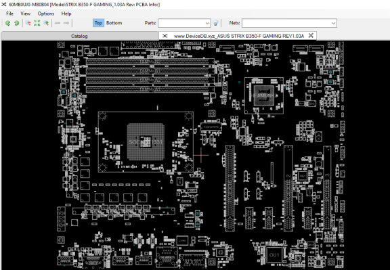Viewport: 390px width, 270px height.
Task: Expand the Parts dropdown arrow
Action: point(207,23)
